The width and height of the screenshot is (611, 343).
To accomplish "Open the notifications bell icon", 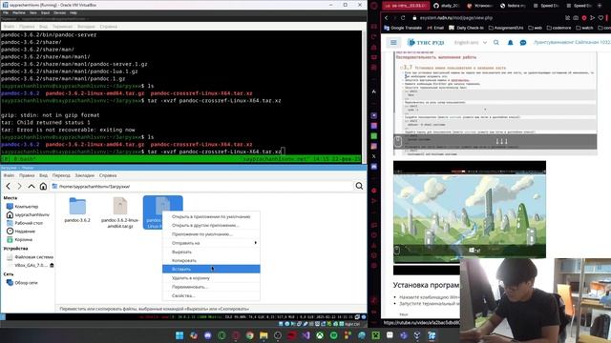I will 510,42.
